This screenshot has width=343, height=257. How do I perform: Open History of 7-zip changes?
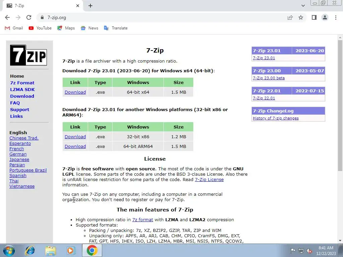pos(276,118)
